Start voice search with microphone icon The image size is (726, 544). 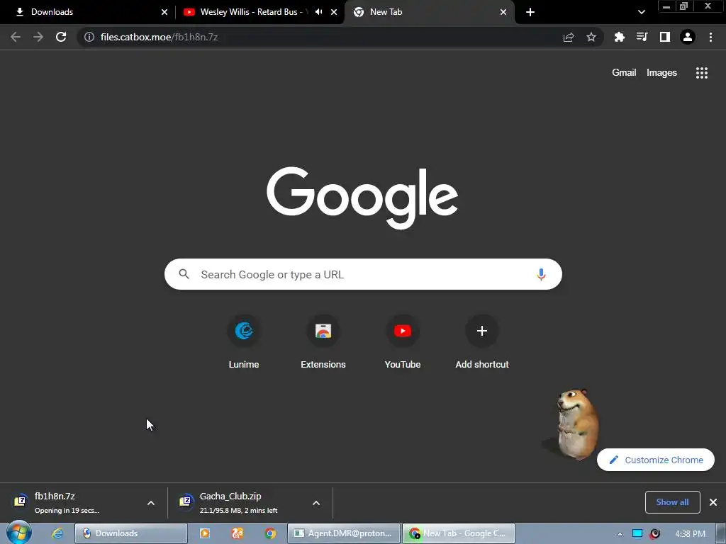[x=541, y=274]
